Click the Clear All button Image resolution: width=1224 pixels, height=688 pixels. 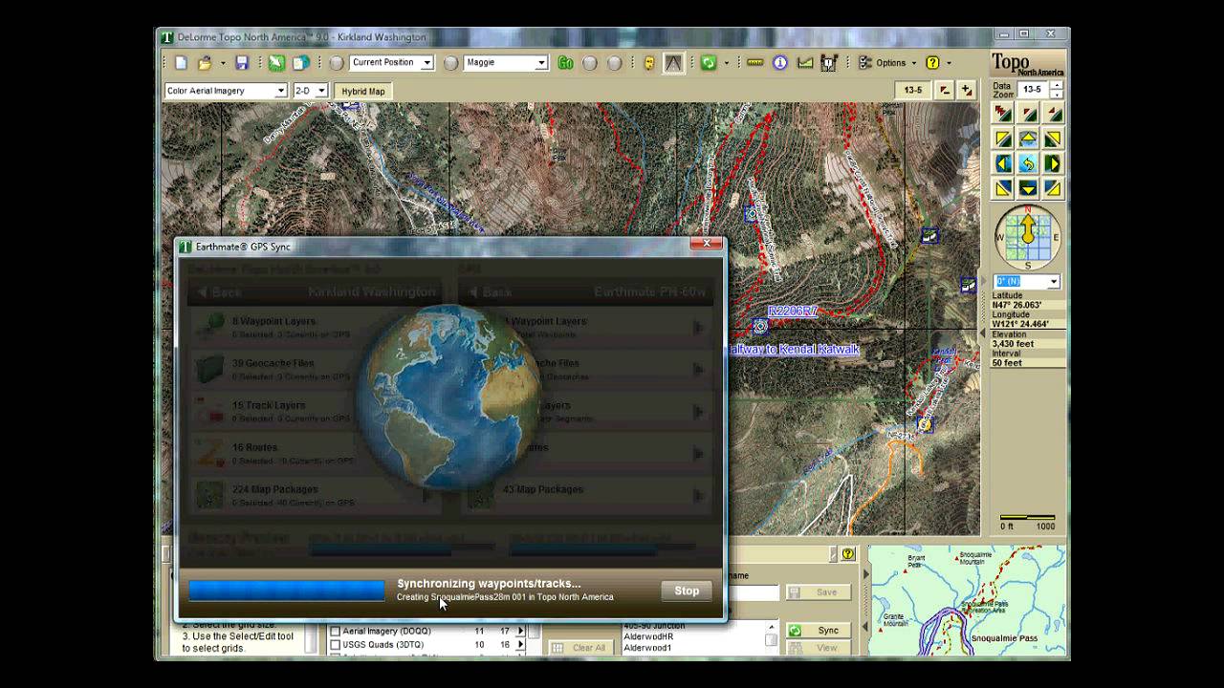[580, 648]
